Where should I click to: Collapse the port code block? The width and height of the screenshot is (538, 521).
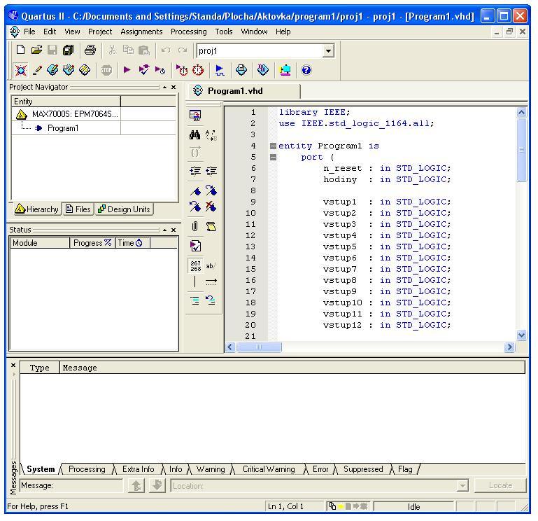coord(273,158)
